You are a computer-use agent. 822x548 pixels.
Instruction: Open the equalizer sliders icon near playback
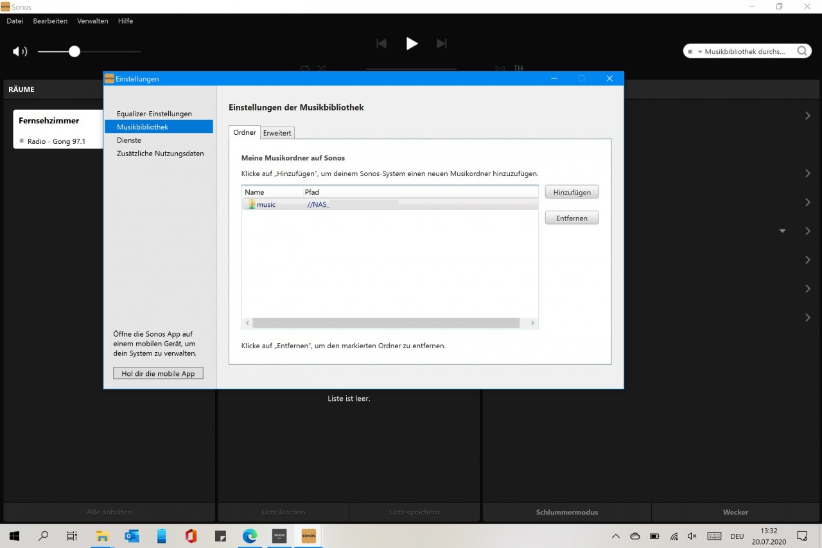[519, 68]
